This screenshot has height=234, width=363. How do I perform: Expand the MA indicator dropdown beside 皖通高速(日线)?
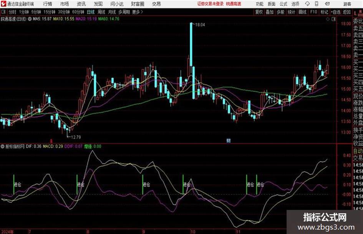(30, 19)
